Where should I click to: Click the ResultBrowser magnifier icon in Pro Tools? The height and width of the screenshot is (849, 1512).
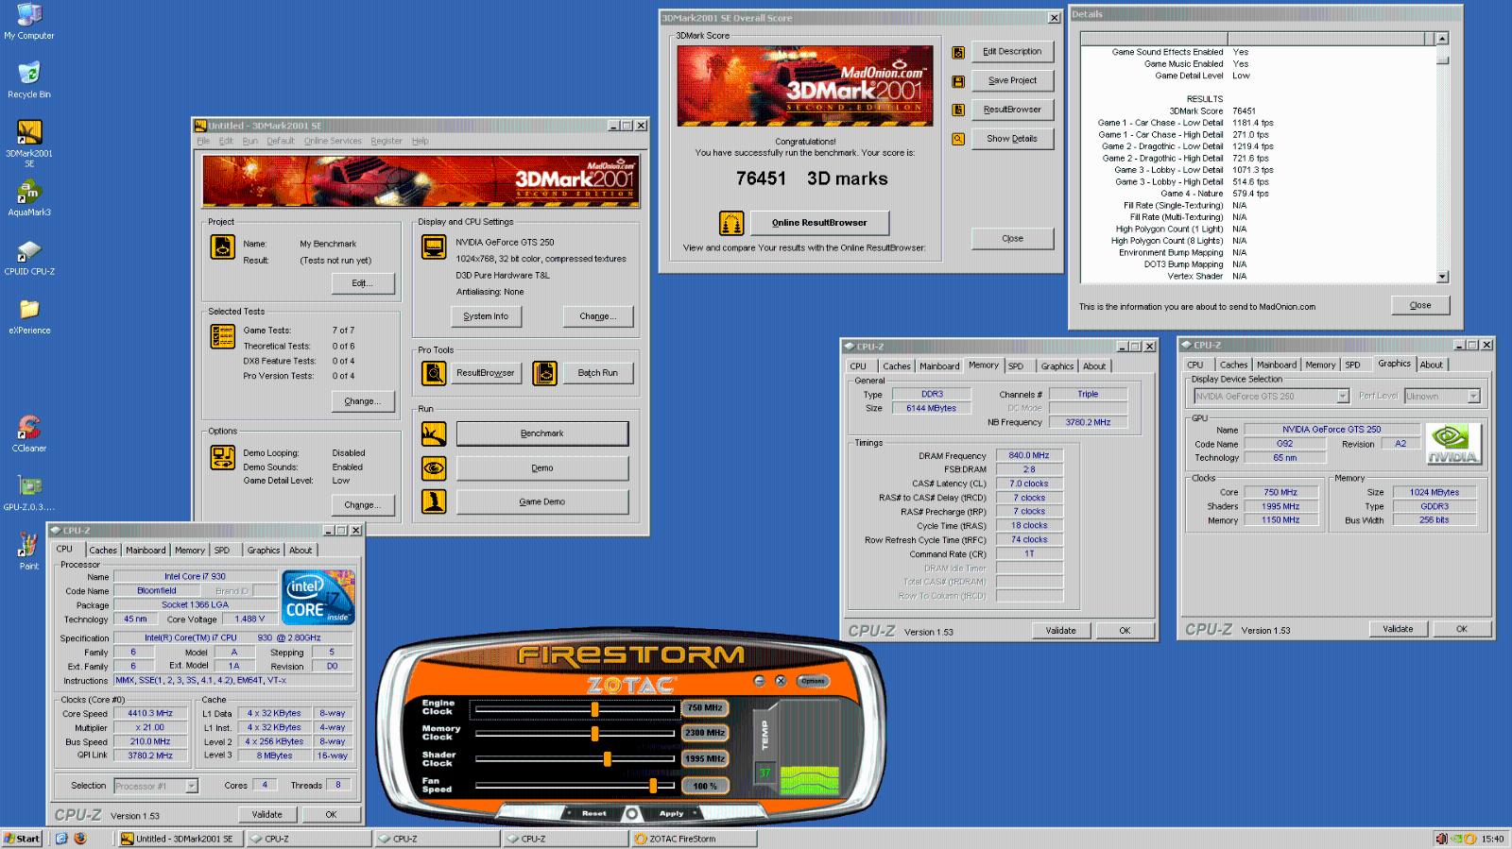point(434,373)
